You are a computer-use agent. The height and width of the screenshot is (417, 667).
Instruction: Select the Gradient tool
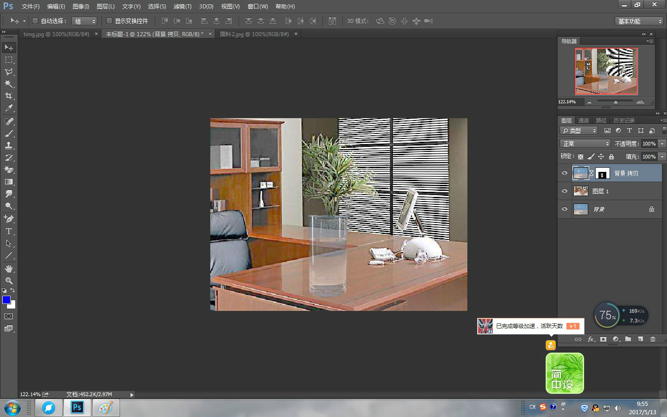pos(9,182)
